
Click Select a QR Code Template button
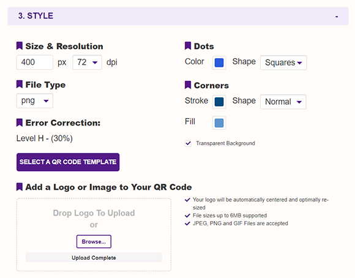click(68, 162)
